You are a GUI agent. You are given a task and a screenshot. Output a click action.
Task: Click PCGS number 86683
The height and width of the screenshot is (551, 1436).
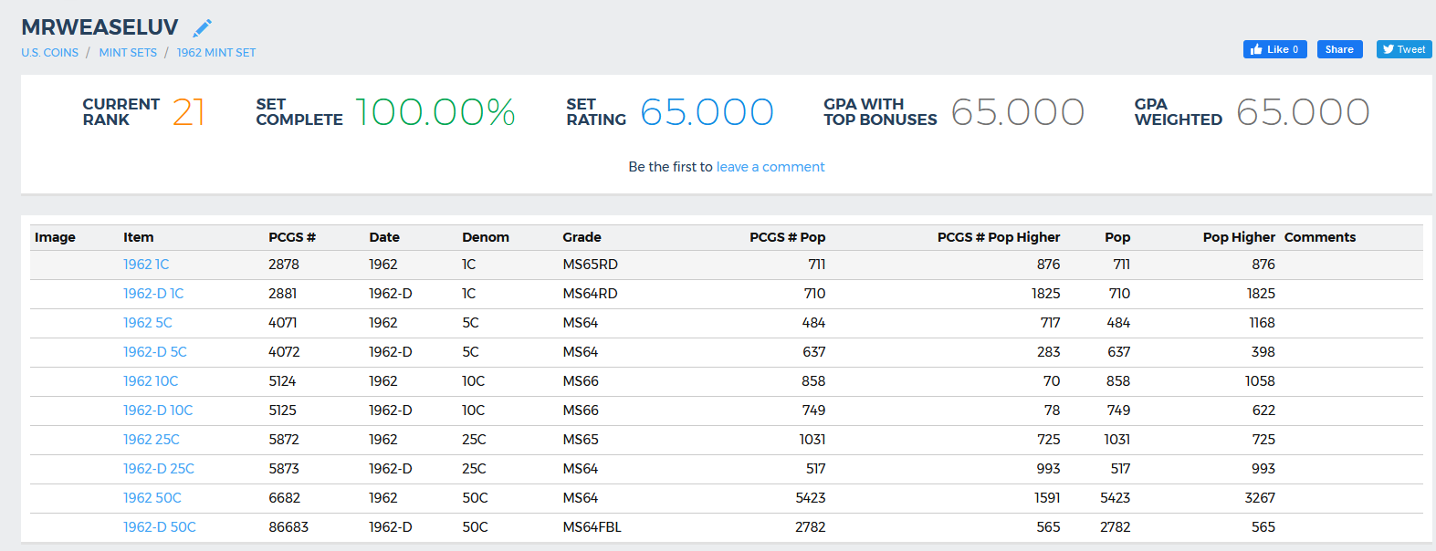point(288,527)
